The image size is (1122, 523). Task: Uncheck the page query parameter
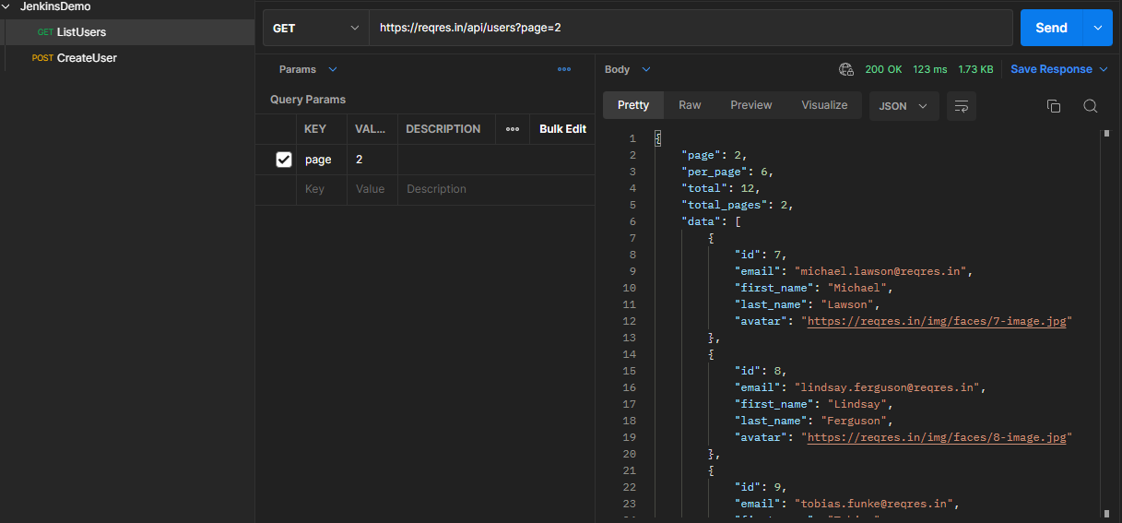coord(284,160)
